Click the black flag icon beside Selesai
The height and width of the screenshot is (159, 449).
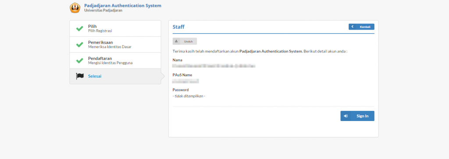(x=80, y=76)
